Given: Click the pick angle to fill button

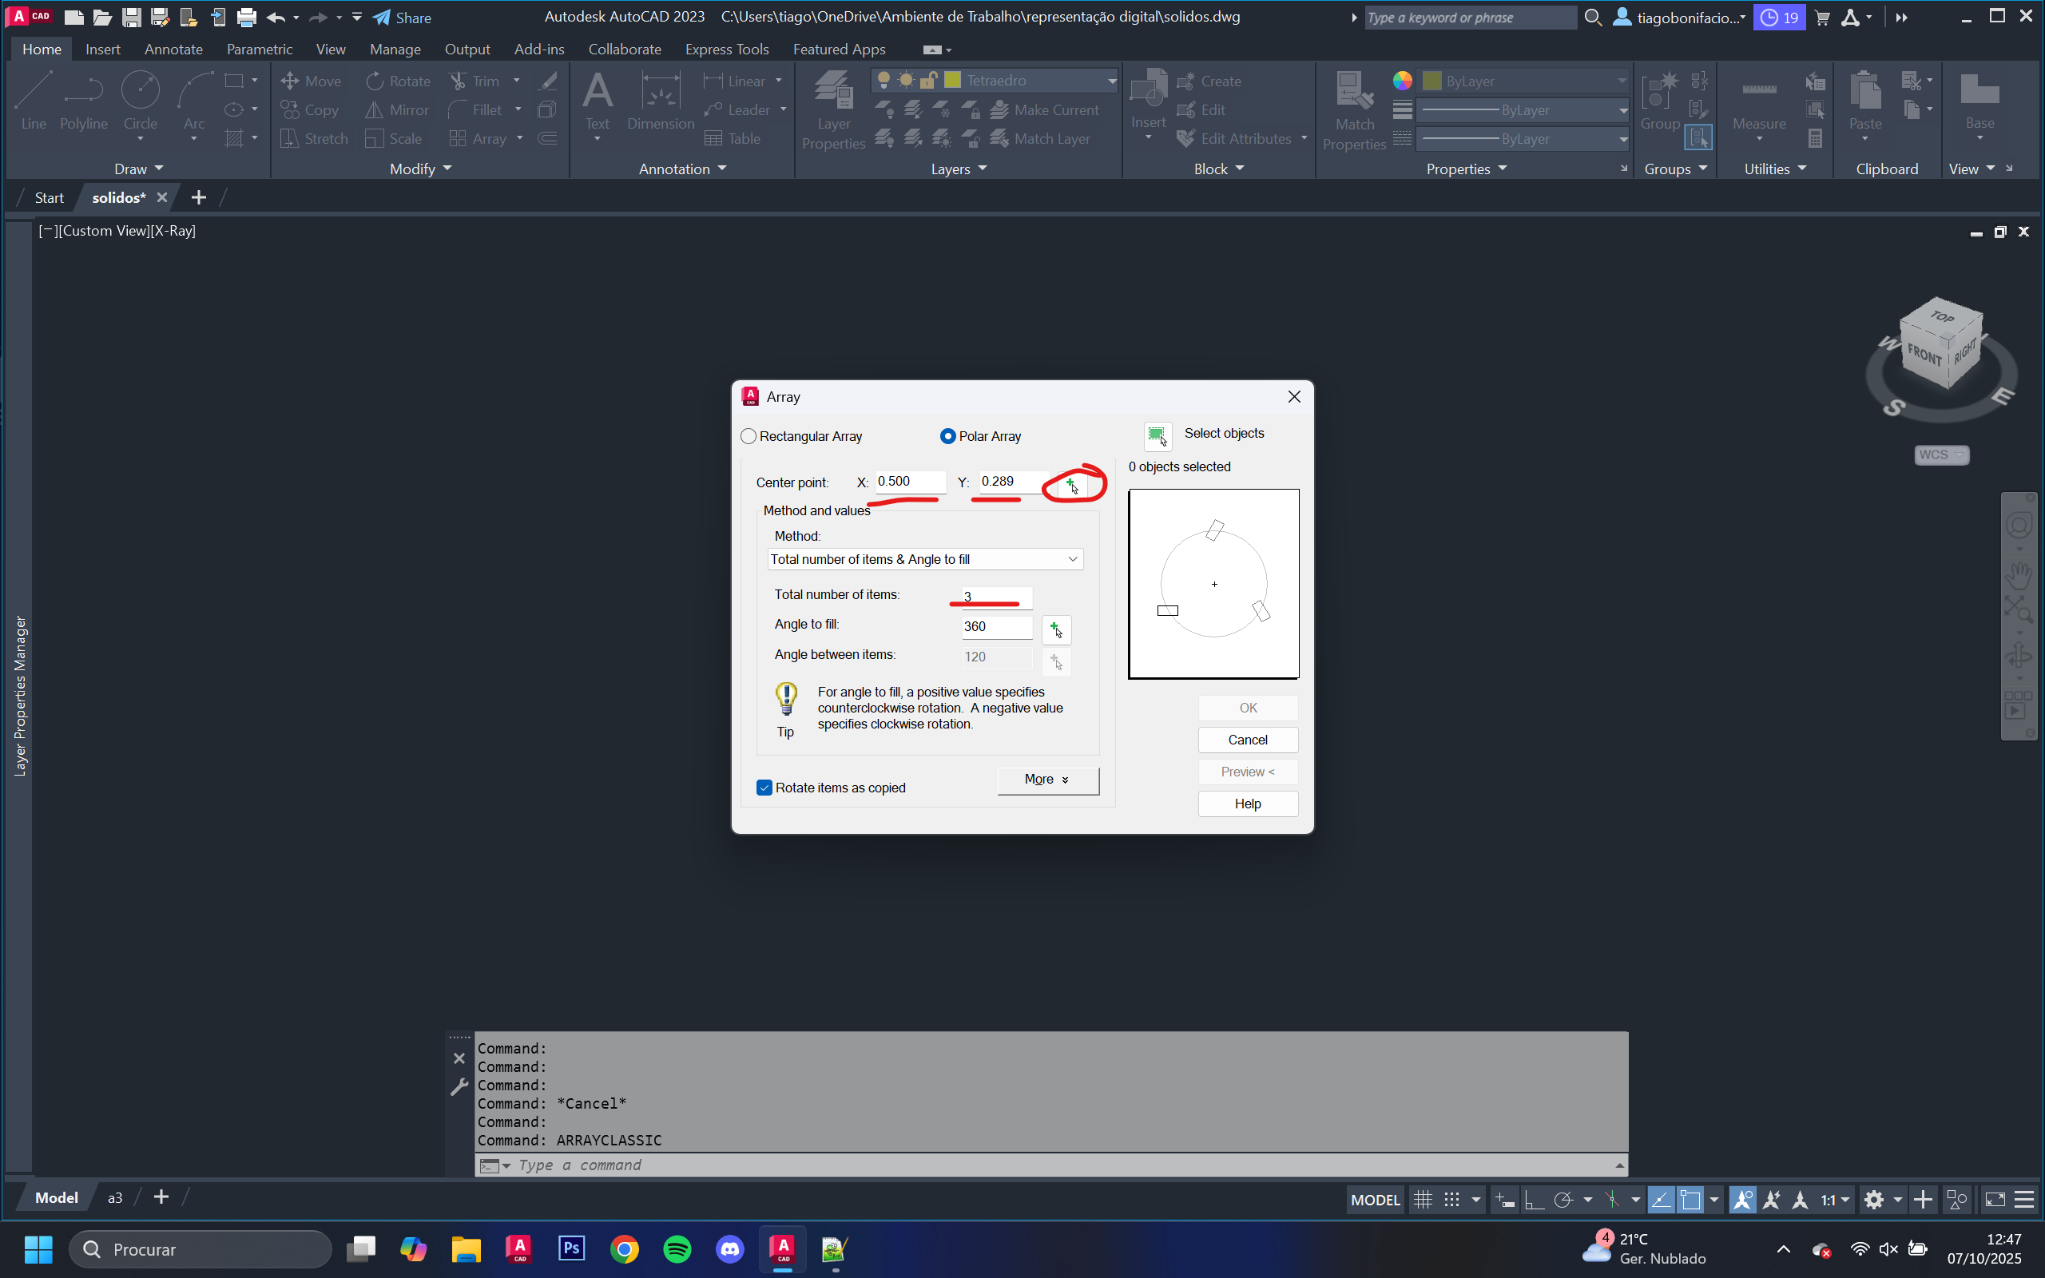Looking at the screenshot, I should (x=1055, y=629).
